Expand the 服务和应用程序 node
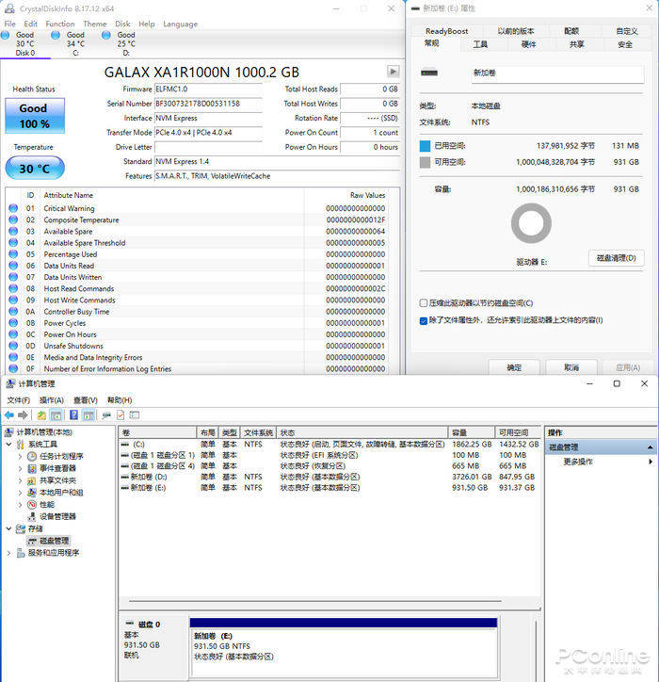This screenshot has width=659, height=682. 8,553
